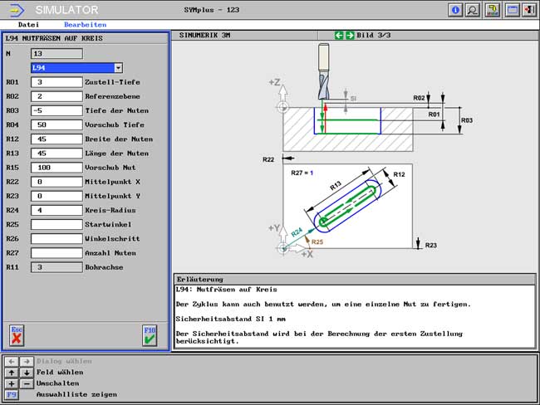540x405 pixels.
Task: Click the blue info icon
Action: (x=455, y=10)
